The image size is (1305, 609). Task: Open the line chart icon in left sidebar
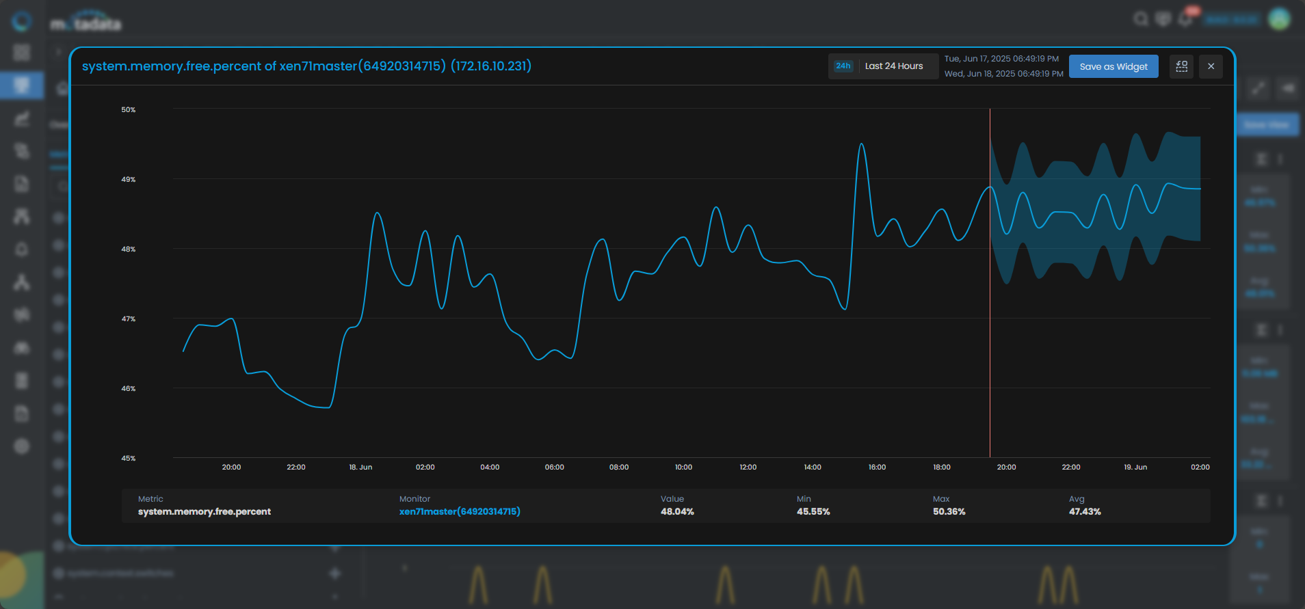pos(22,119)
